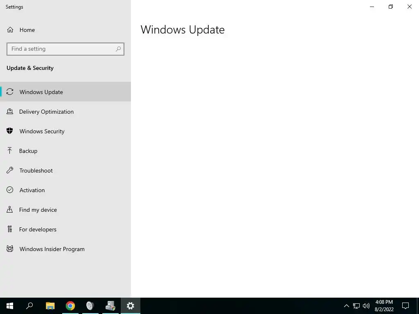Click the magnifier icon in search box

(x=118, y=49)
